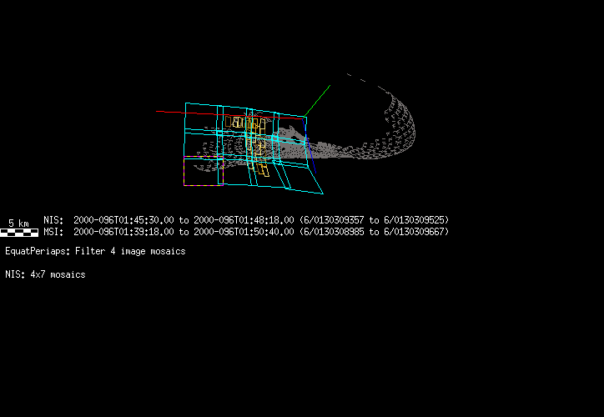Click the 'NIS:' time range label

pos(53,220)
